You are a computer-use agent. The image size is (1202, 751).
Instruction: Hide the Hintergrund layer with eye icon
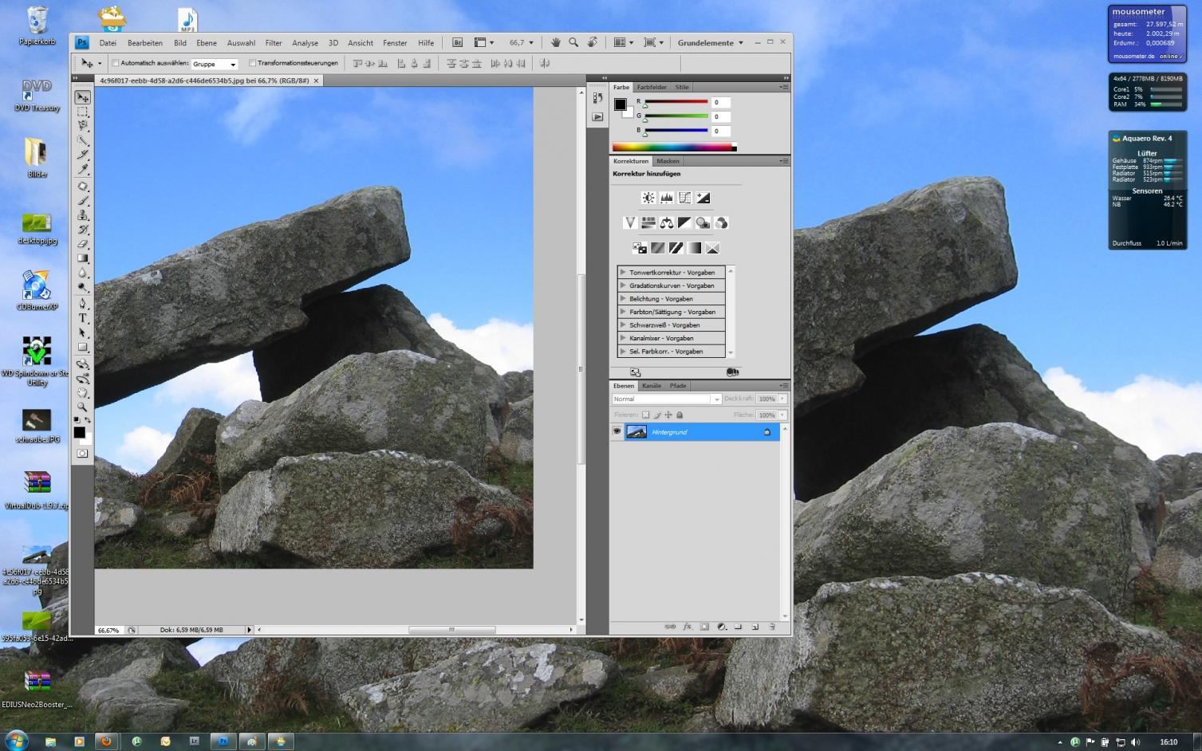(x=617, y=431)
